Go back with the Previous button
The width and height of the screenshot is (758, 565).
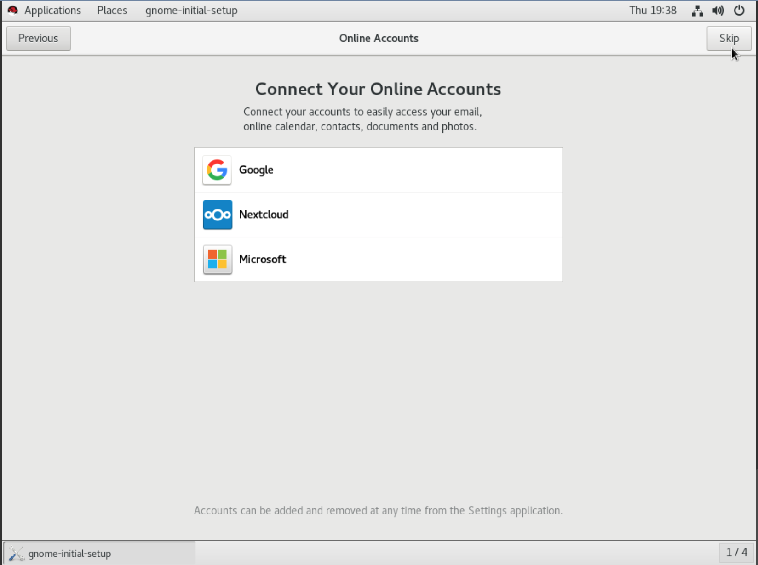click(39, 38)
